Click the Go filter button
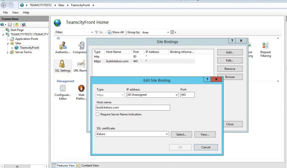The image size is (287, 168). click(99, 32)
